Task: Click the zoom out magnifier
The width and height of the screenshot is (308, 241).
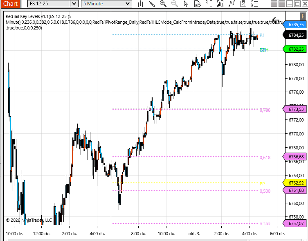Action: (x=175, y=4)
